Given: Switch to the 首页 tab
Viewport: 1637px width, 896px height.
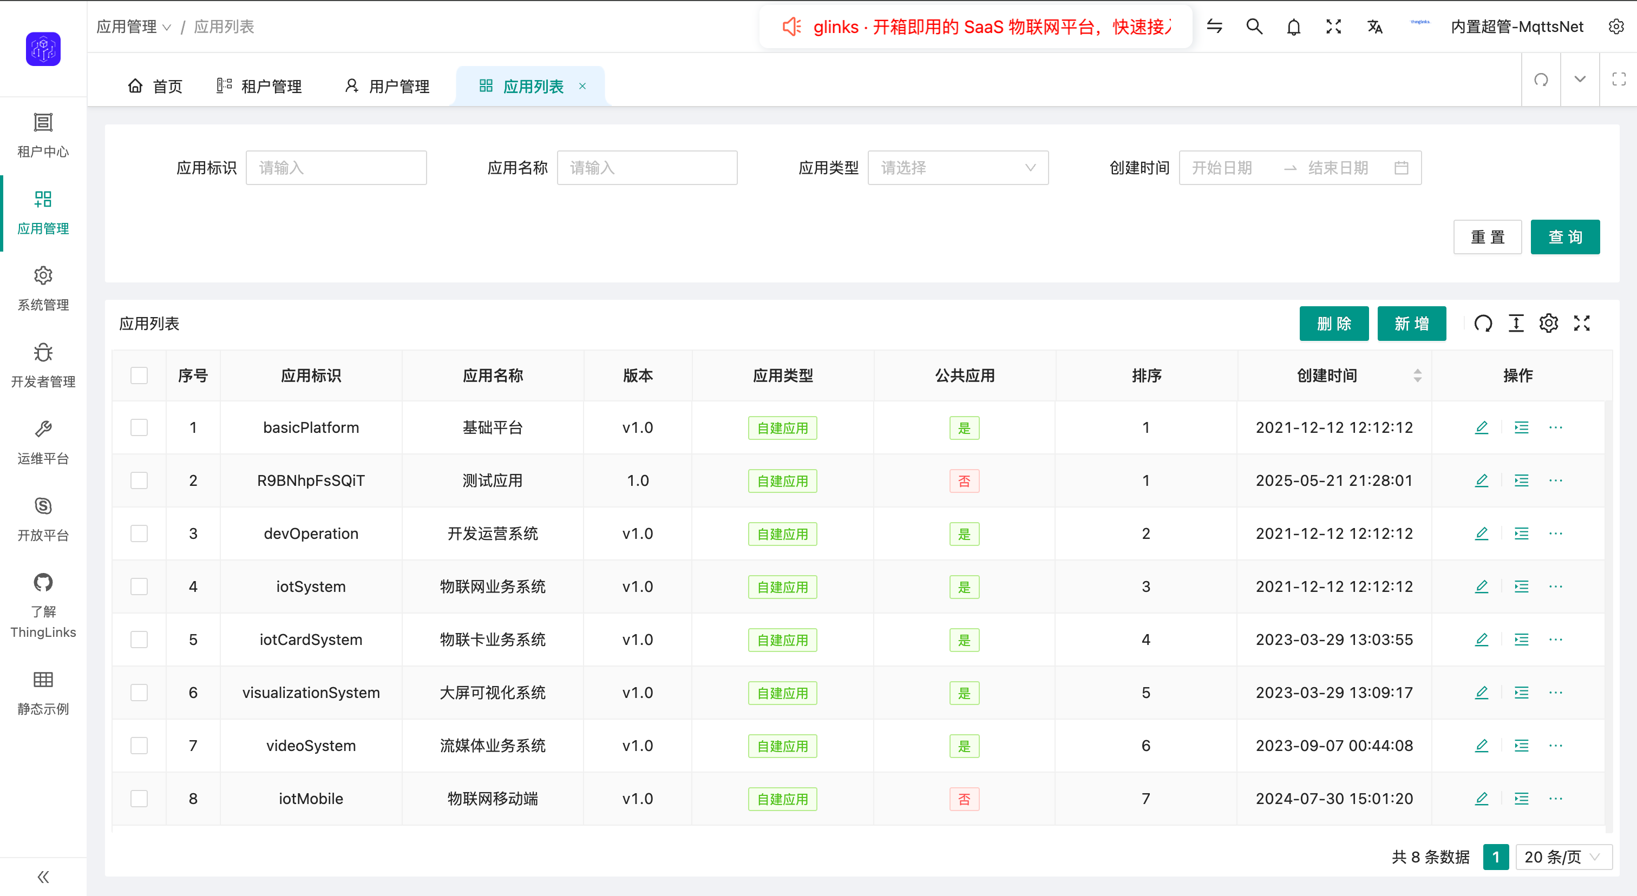Looking at the screenshot, I should pos(155,85).
